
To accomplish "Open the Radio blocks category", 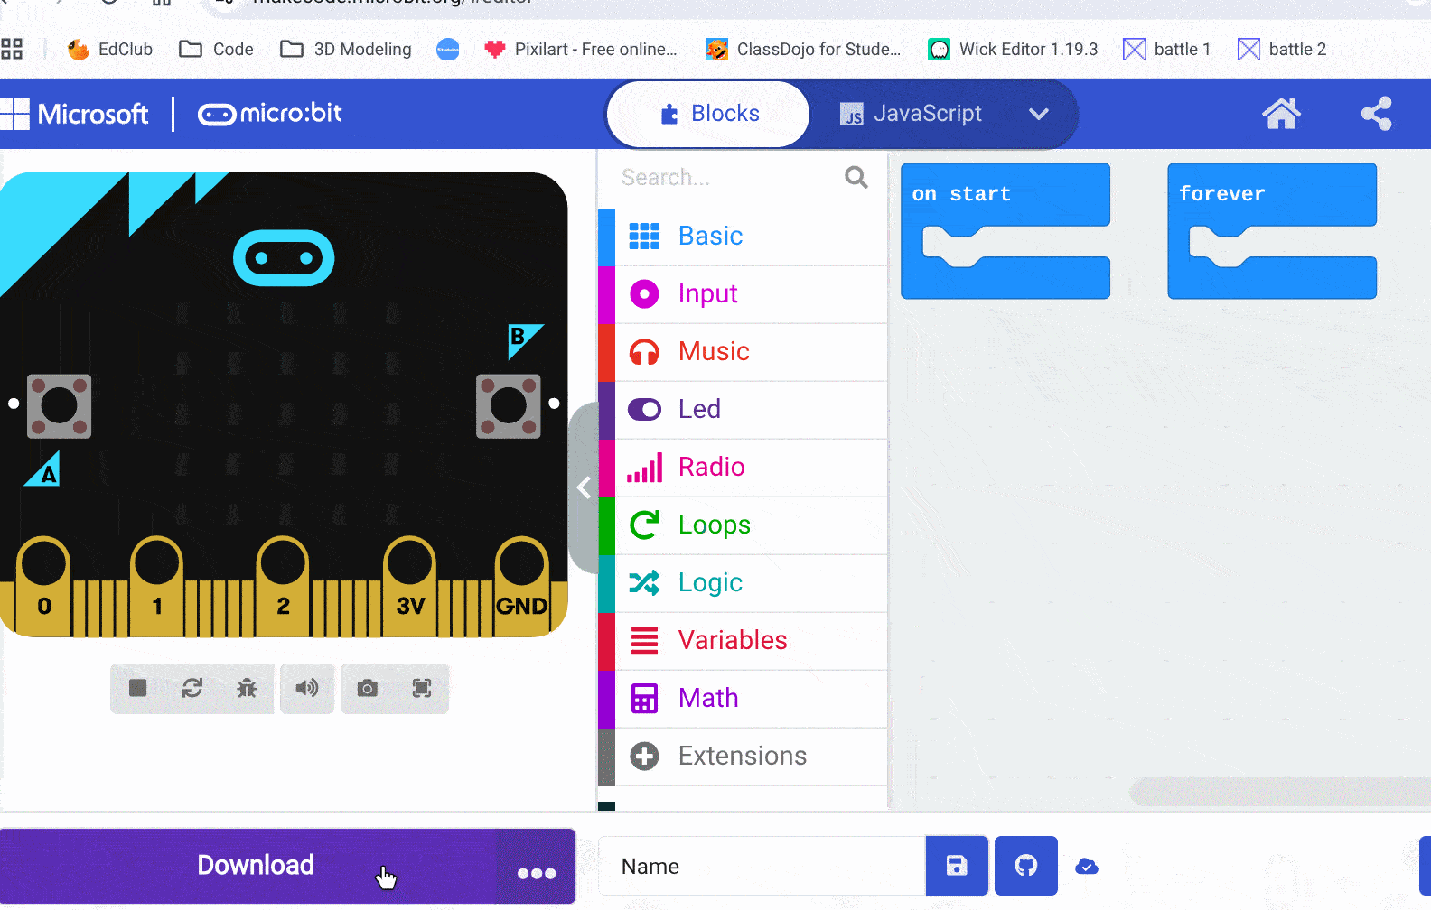I will click(743, 468).
